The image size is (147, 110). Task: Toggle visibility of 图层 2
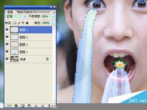pyautogui.click(x=7, y=44)
